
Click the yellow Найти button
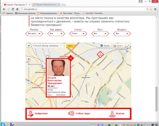click(70, 46)
